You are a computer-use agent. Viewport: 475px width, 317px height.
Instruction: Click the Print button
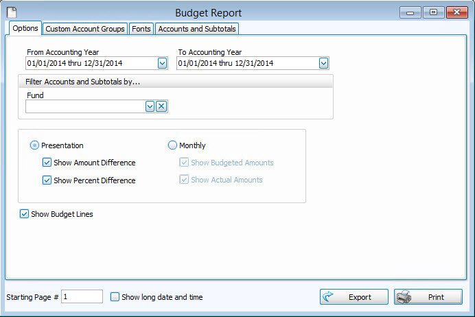coord(428,297)
